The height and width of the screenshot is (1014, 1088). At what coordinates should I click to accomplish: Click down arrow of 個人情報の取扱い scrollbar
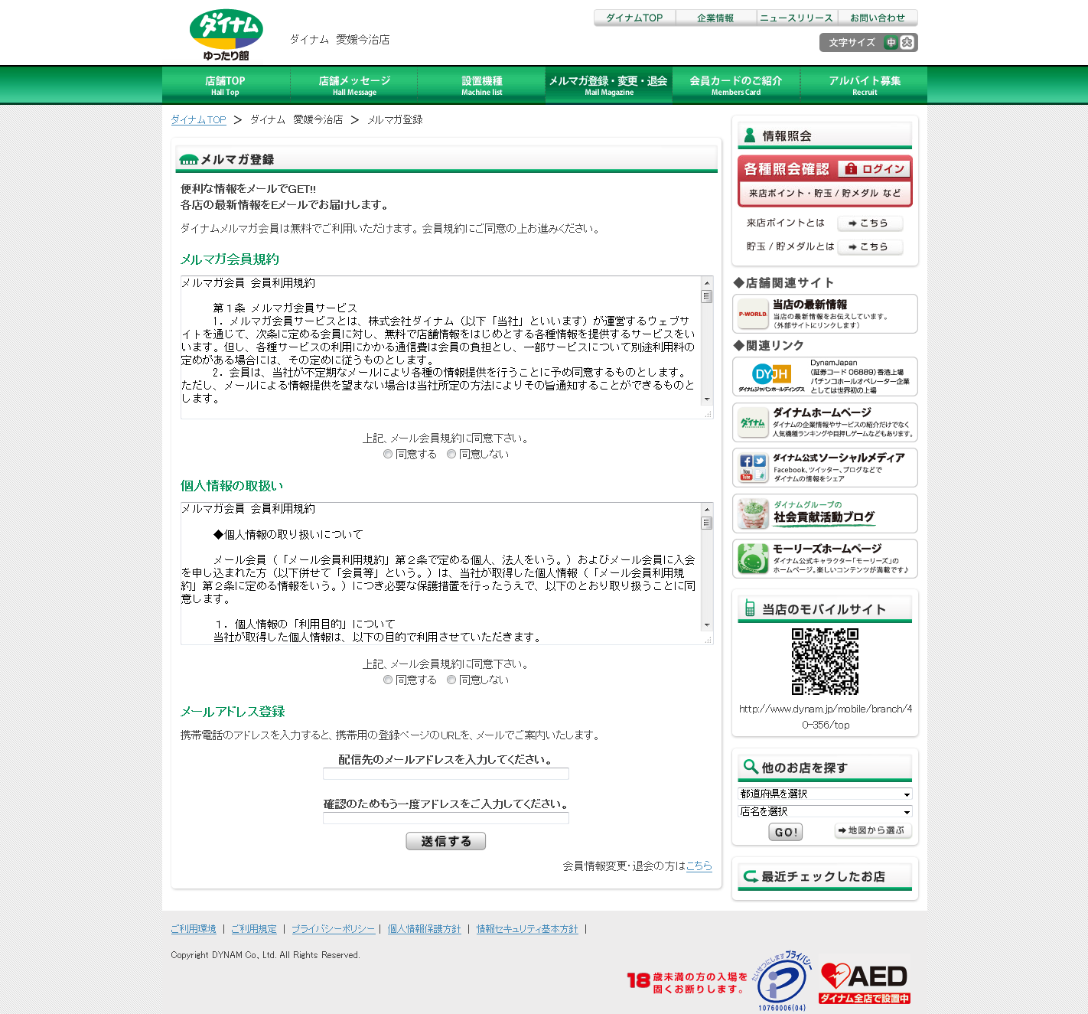click(x=707, y=624)
